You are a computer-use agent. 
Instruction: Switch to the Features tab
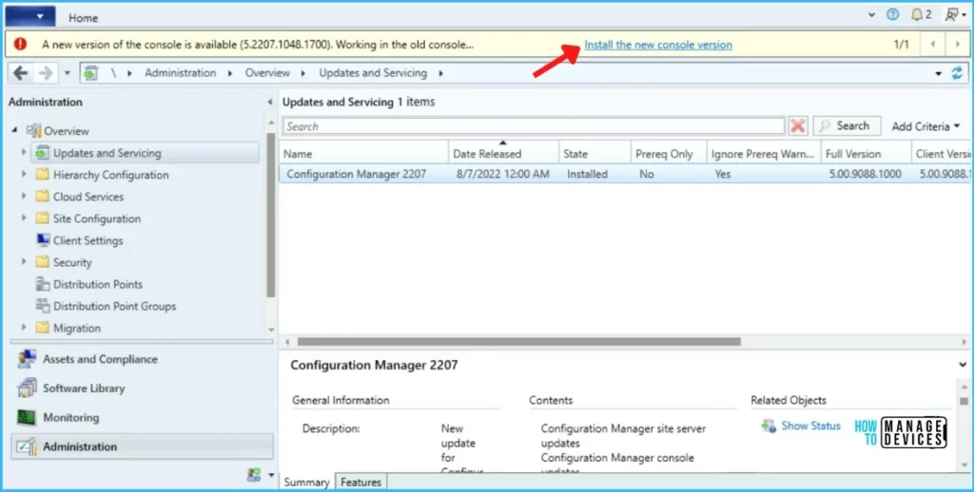(x=361, y=482)
